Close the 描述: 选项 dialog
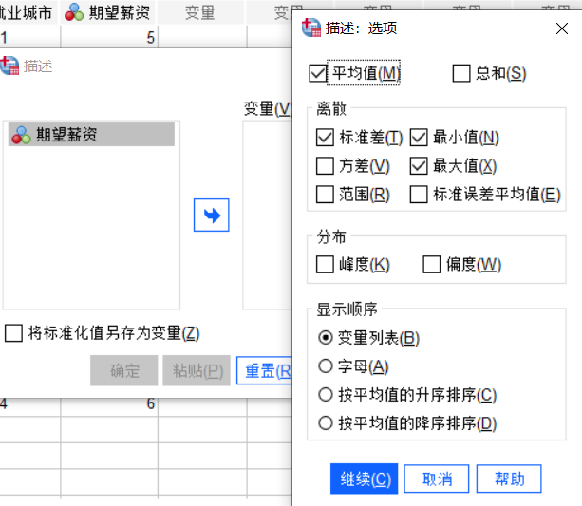Screen dimensions: 582x506 pyautogui.click(x=562, y=28)
